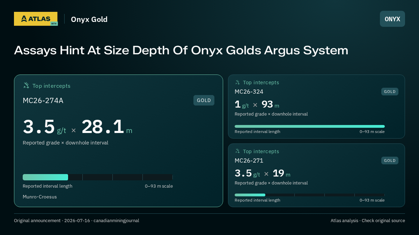This screenshot has width=419, height=235.
Task: Click the drill icon in the MC26-324 card
Action: click(x=237, y=82)
